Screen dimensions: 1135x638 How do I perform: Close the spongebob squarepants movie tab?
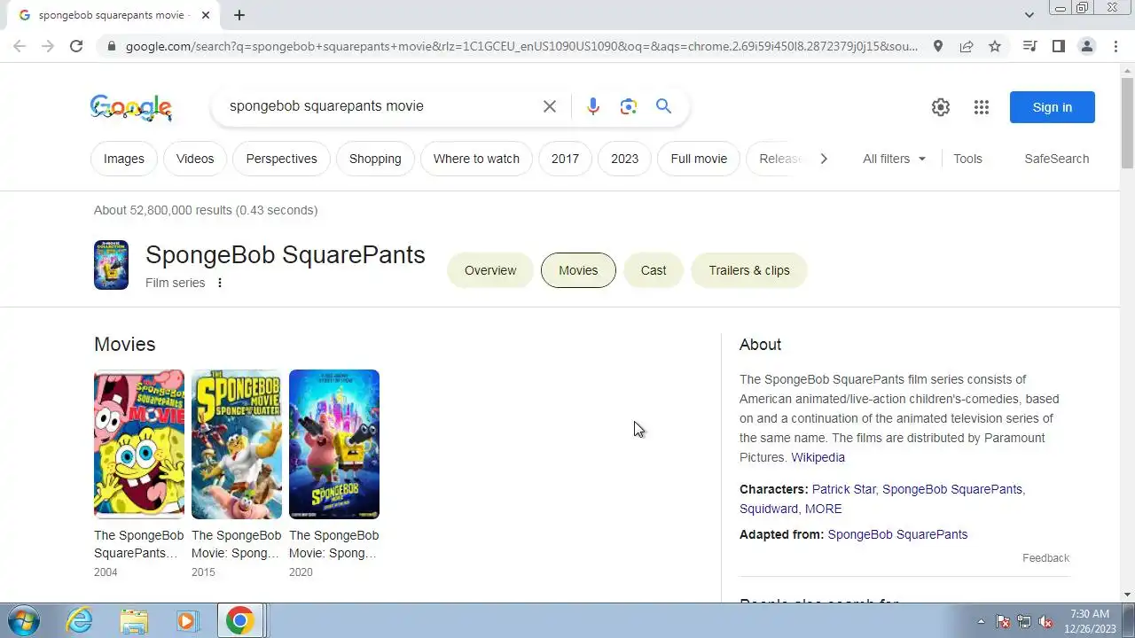tap(206, 15)
